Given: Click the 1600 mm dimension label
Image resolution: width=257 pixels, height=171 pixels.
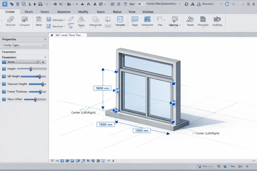Looking at the screenshot, I should point(102,88).
